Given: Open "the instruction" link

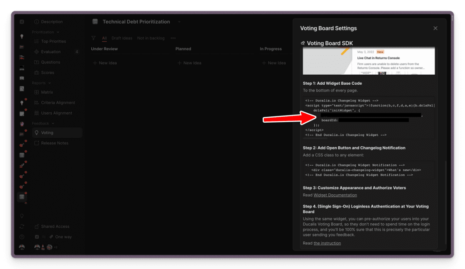Looking at the screenshot, I should (x=327, y=243).
